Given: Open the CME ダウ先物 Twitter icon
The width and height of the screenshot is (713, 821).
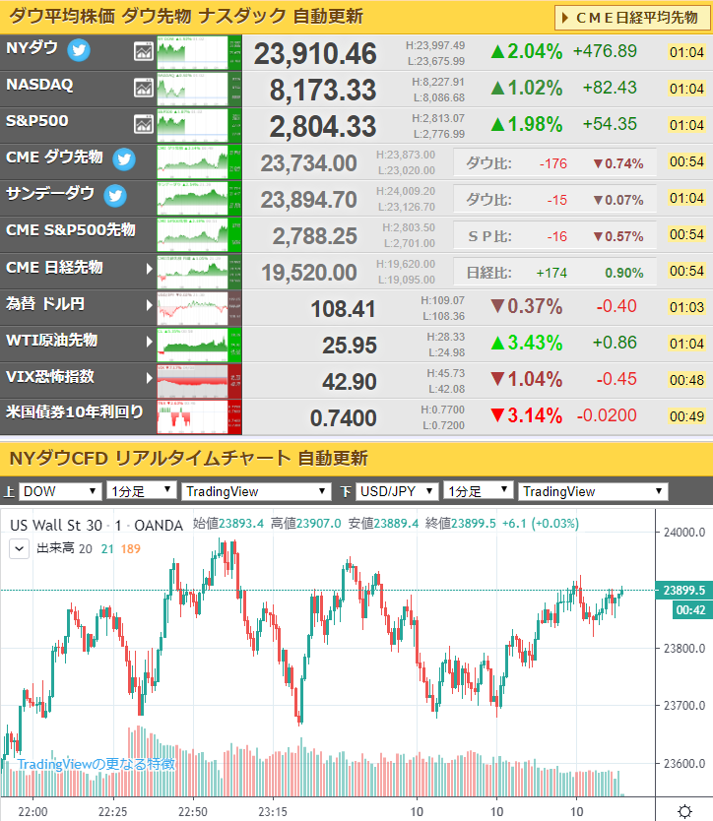Looking at the screenshot, I should 124,159.
